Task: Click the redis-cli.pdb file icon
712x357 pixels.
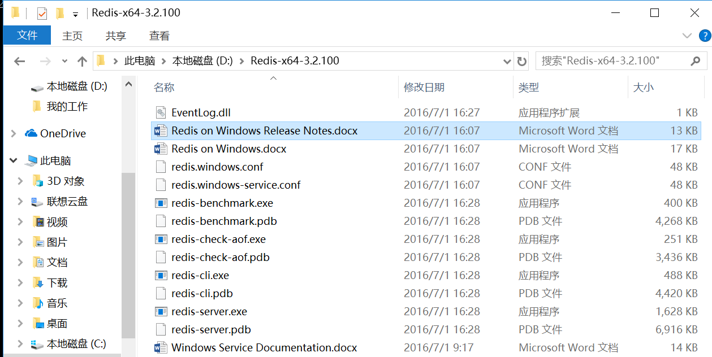Action: pos(161,293)
